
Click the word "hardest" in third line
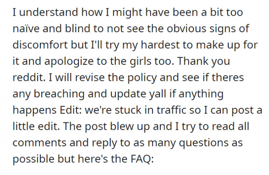(x=160, y=45)
